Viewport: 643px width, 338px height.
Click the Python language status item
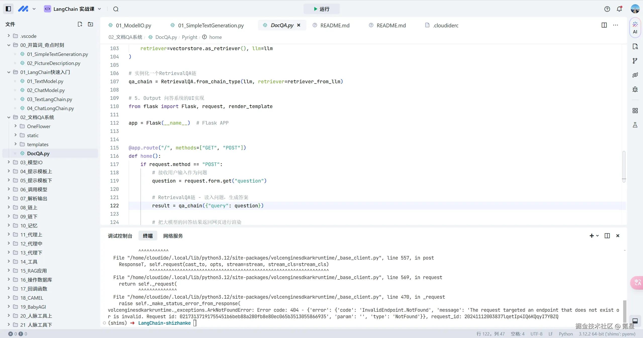point(566,334)
